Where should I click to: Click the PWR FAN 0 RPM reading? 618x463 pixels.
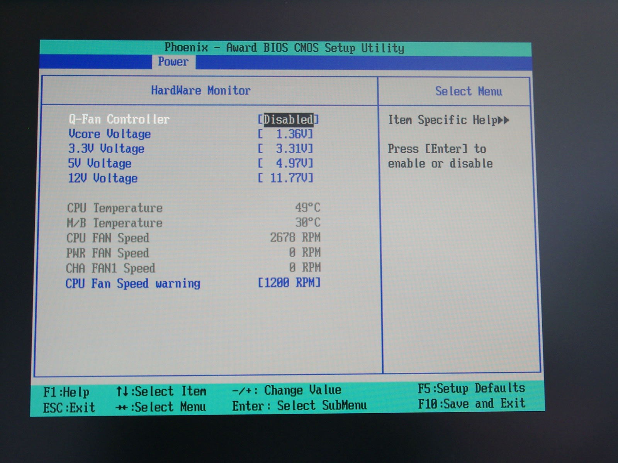305,252
